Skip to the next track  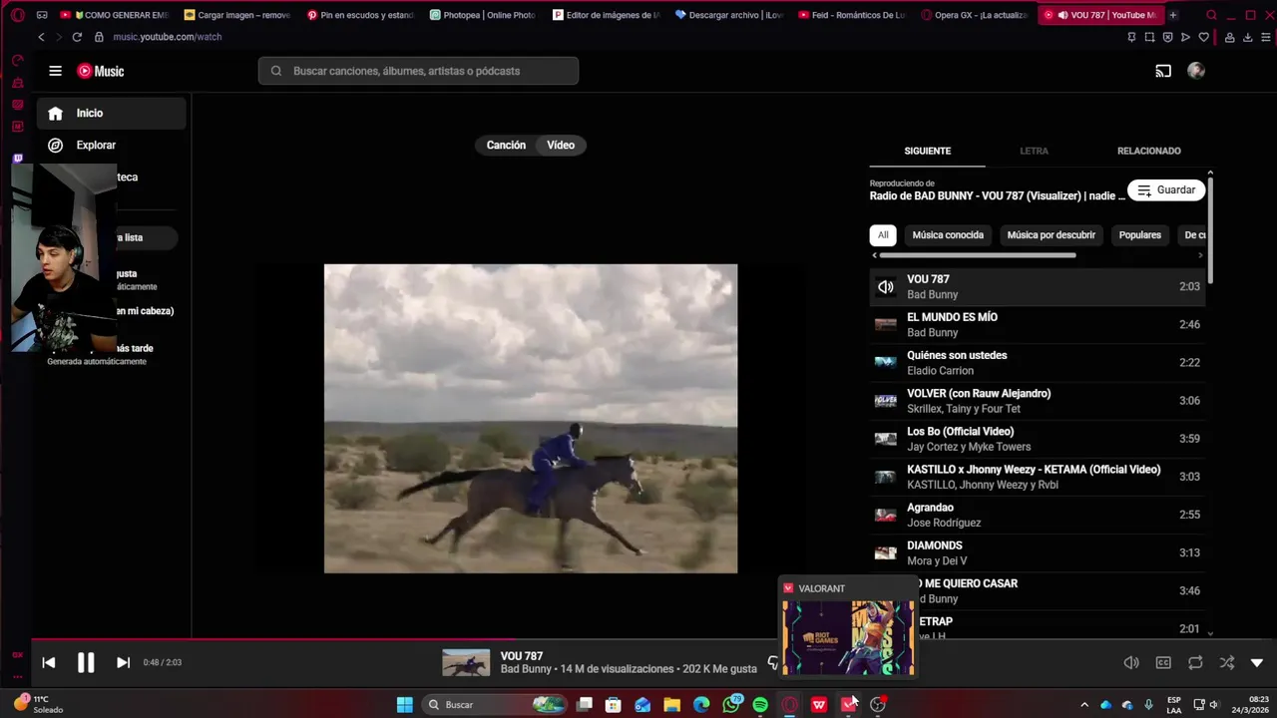tap(123, 662)
